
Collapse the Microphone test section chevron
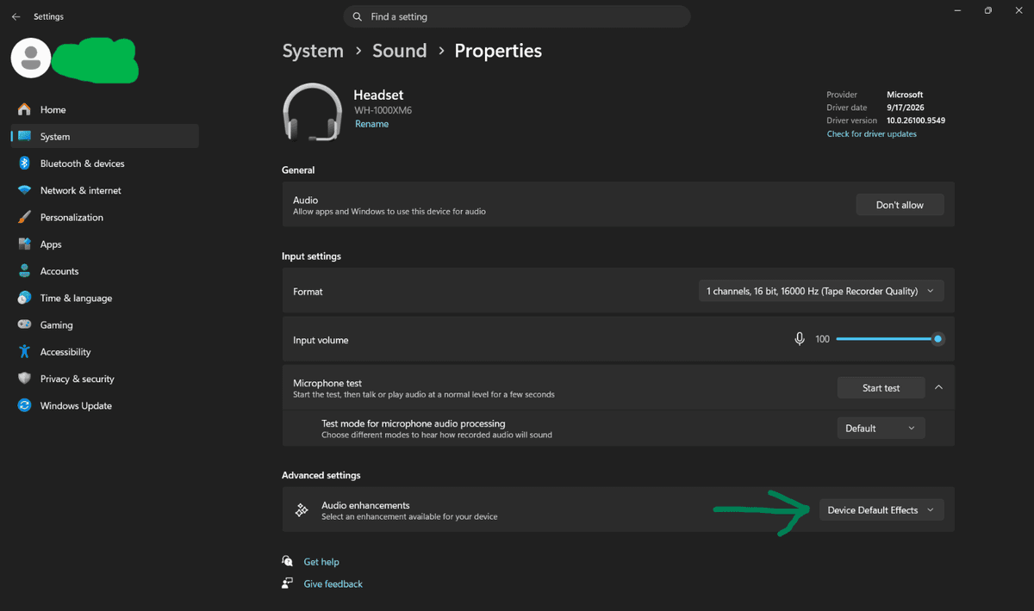939,387
